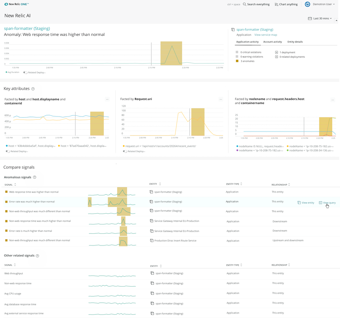
Task: Toggle Related Deploy under main anomaly chart
Action: (25, 73)
